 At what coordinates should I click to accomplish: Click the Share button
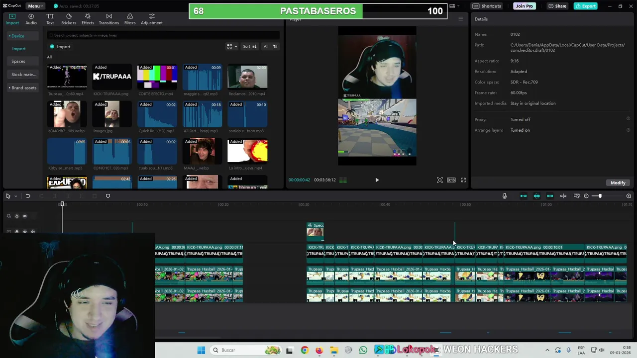tap(557, 6)
